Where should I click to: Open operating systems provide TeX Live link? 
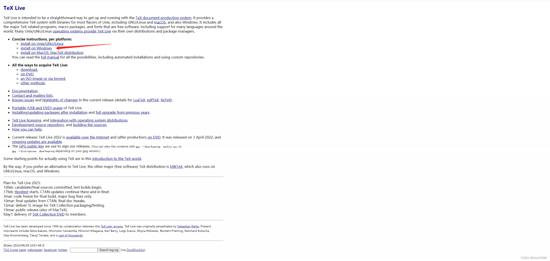[x=82, y=31]
